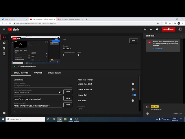Open the stream settings gear icon
The image size is (185, 139).
pyautogui.click(x=157, y=29)
